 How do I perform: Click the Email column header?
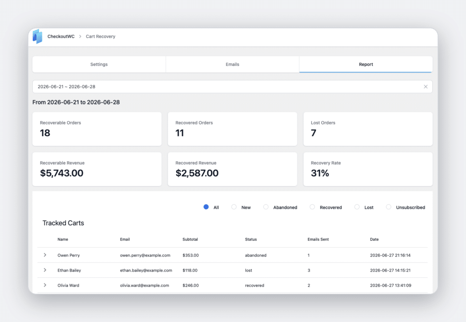pyautogui.click(x=125, y=239)
